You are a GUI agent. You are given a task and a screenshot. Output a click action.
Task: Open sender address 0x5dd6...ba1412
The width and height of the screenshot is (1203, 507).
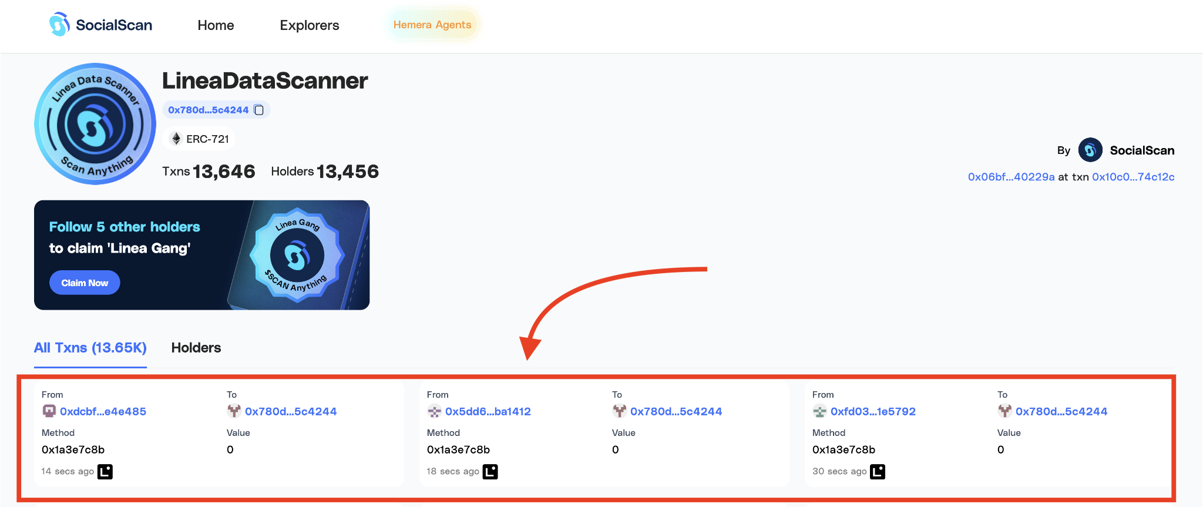pos(488,411)
